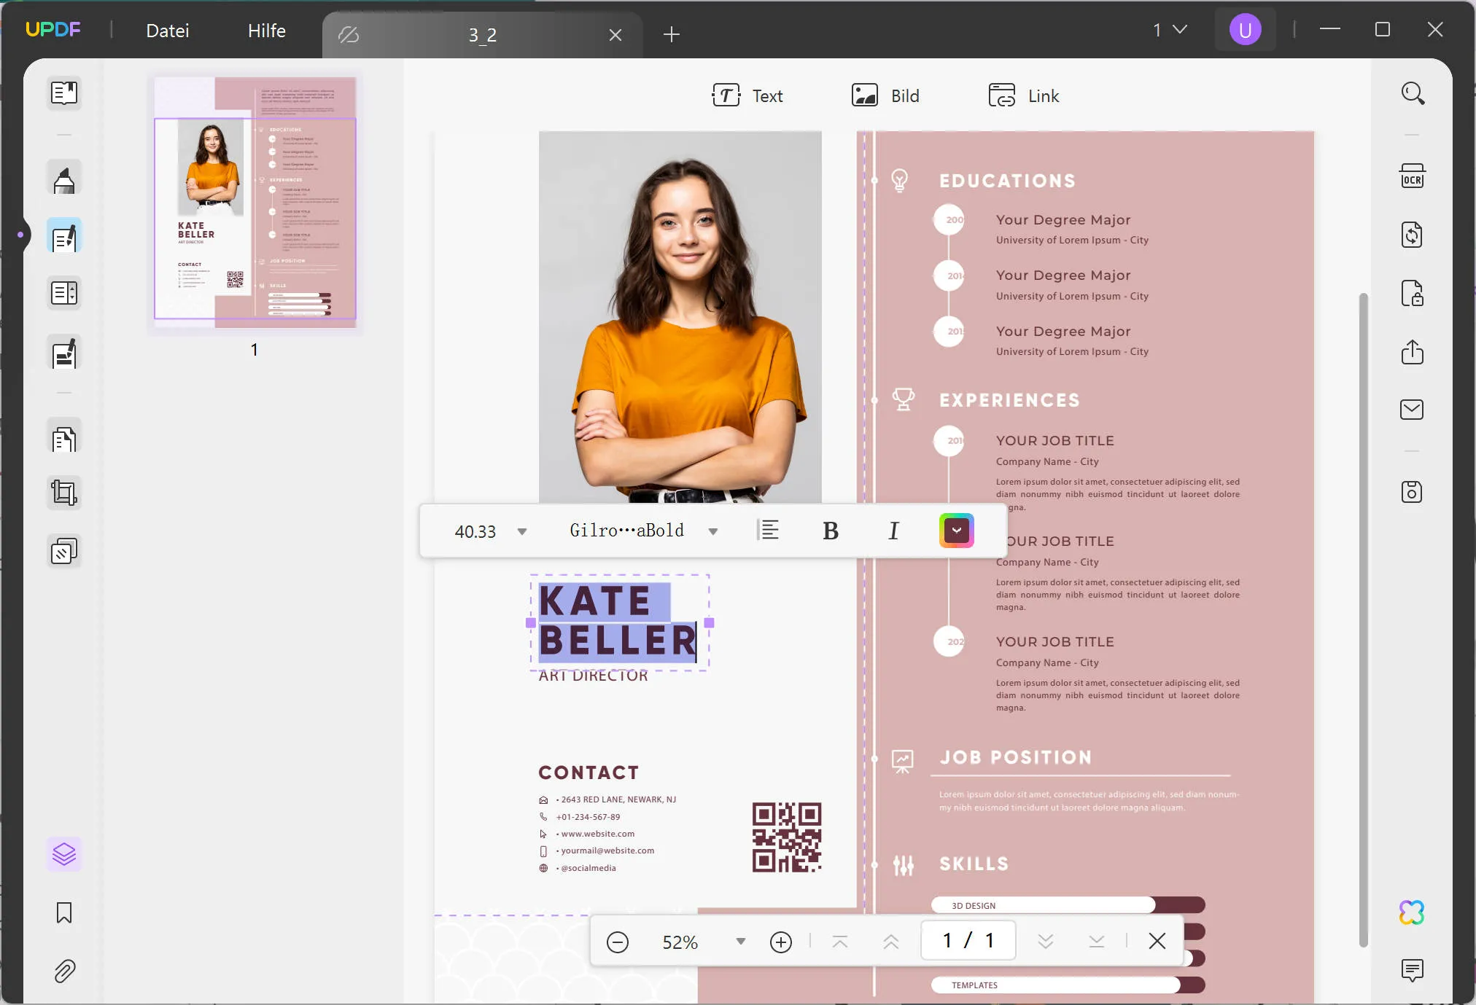Click the Link insert button
Image resolution: width=1476 pixels, height=1005 pixels.
click(1024, 96)
